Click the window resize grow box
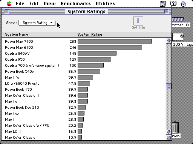Screen dimensions: 193x144 pos(169,138)
